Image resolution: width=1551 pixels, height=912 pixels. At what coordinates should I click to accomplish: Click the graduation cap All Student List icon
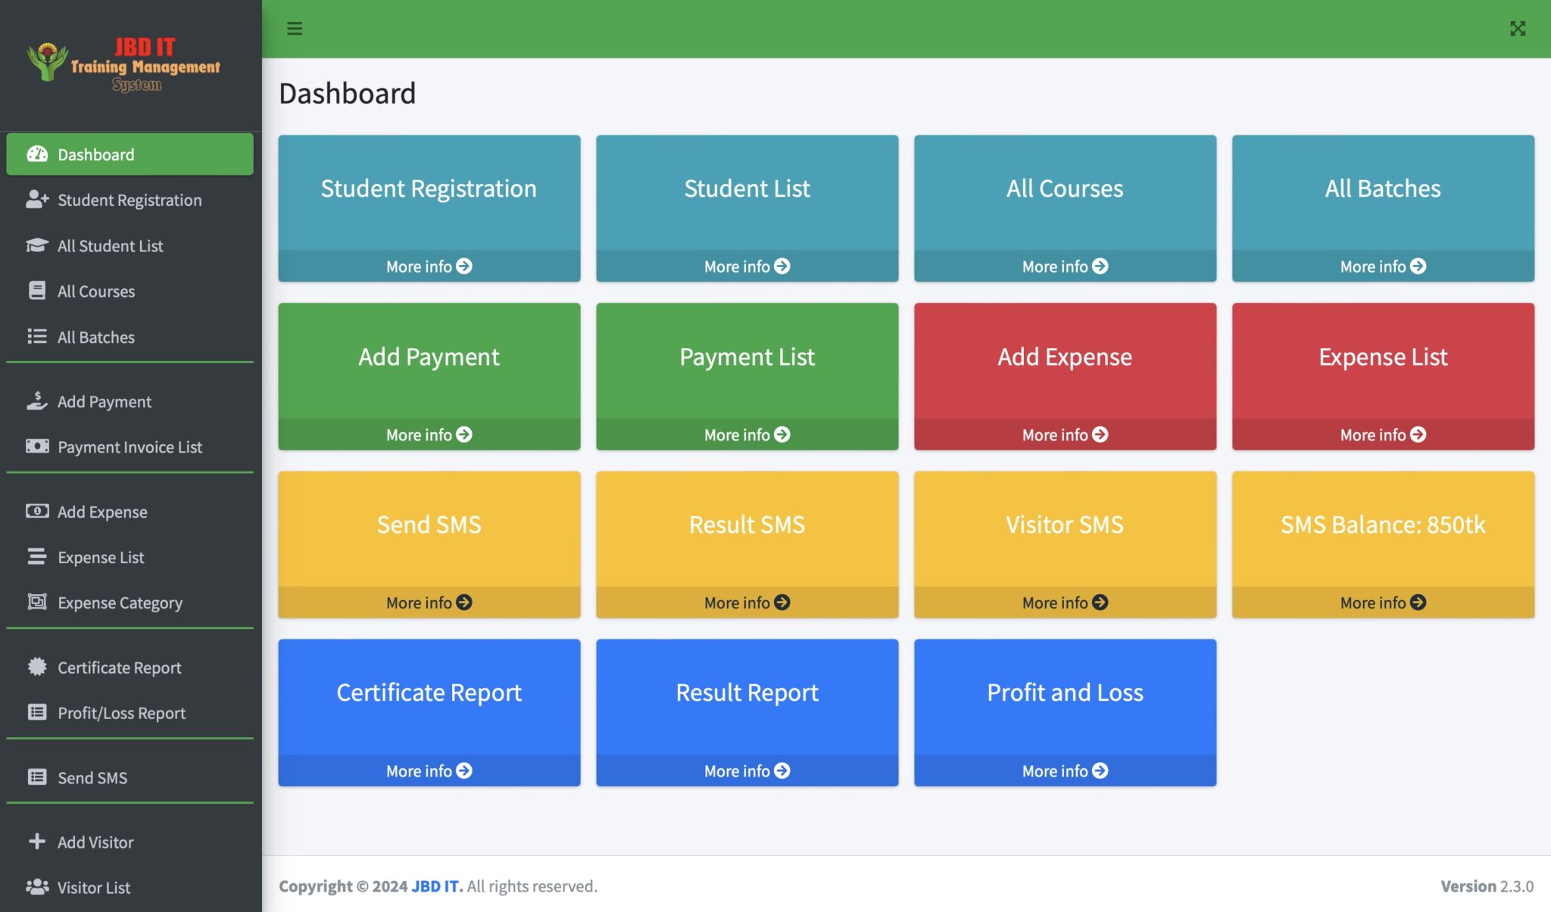(x=36, y=245)
